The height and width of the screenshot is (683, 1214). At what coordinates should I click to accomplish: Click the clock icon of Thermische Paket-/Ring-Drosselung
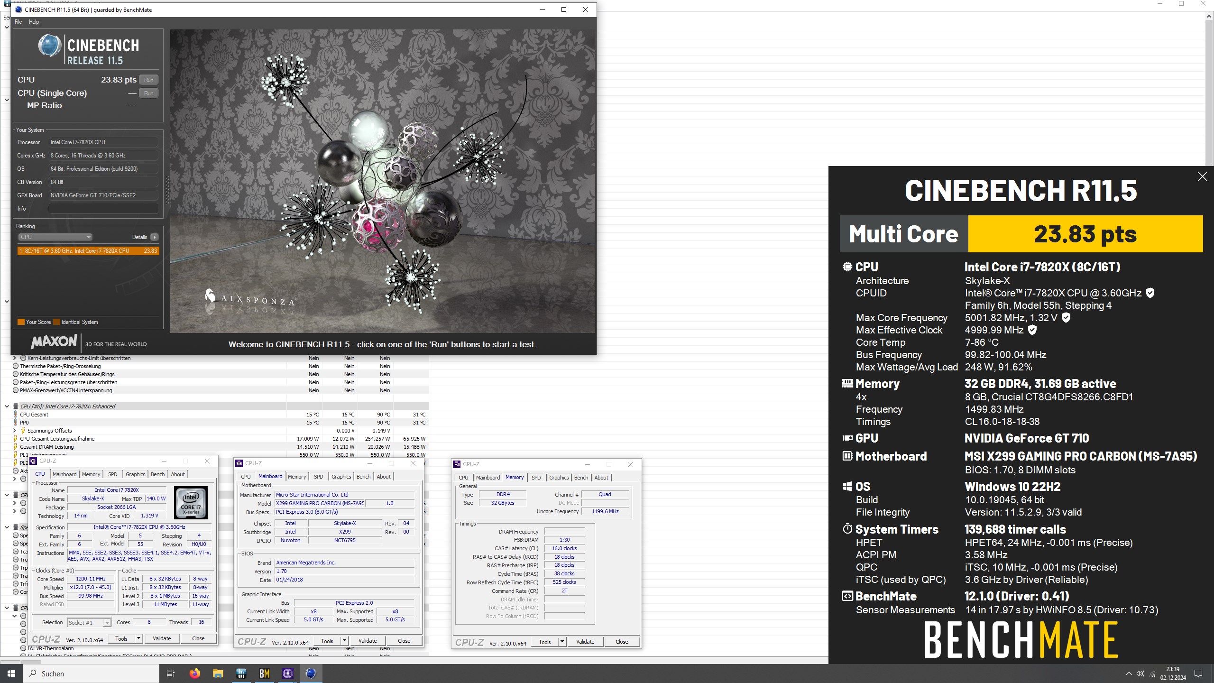coord(15,366)
